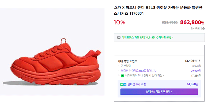209x103 pixels.
Task: Expand the 라인프렌즈 카드 chevron arrow
Action: tap(172, 38)
